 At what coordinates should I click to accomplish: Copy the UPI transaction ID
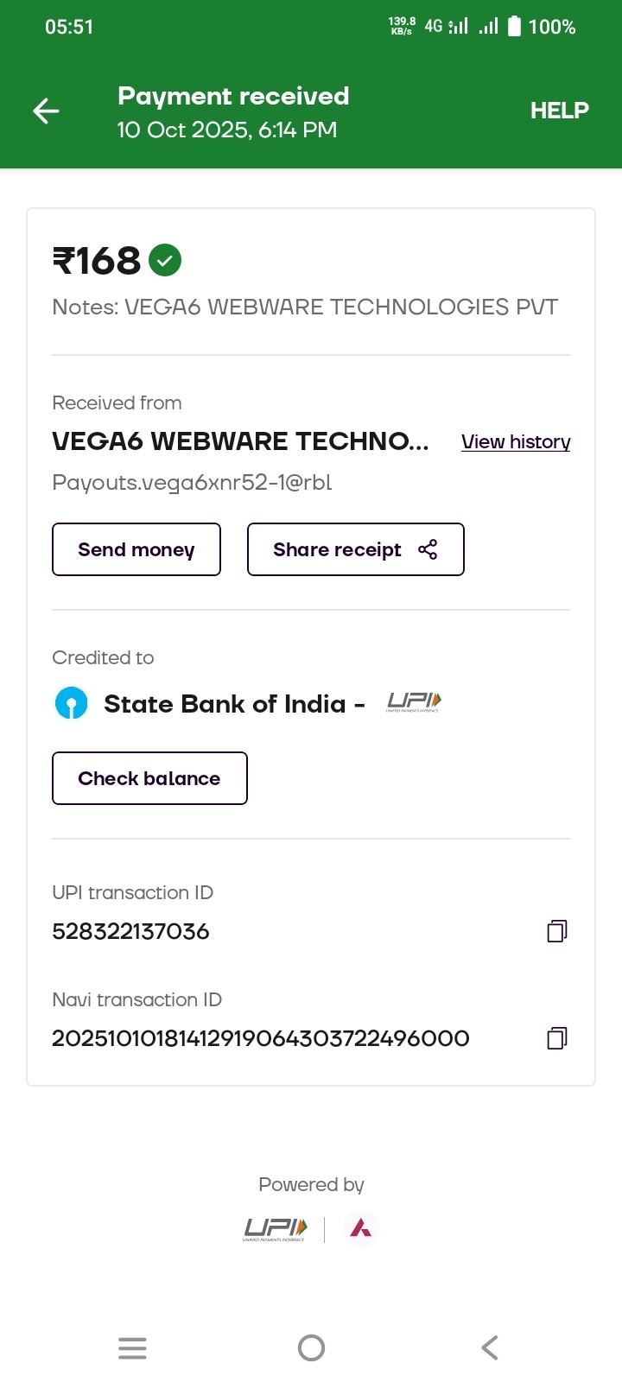pos(557,931)
